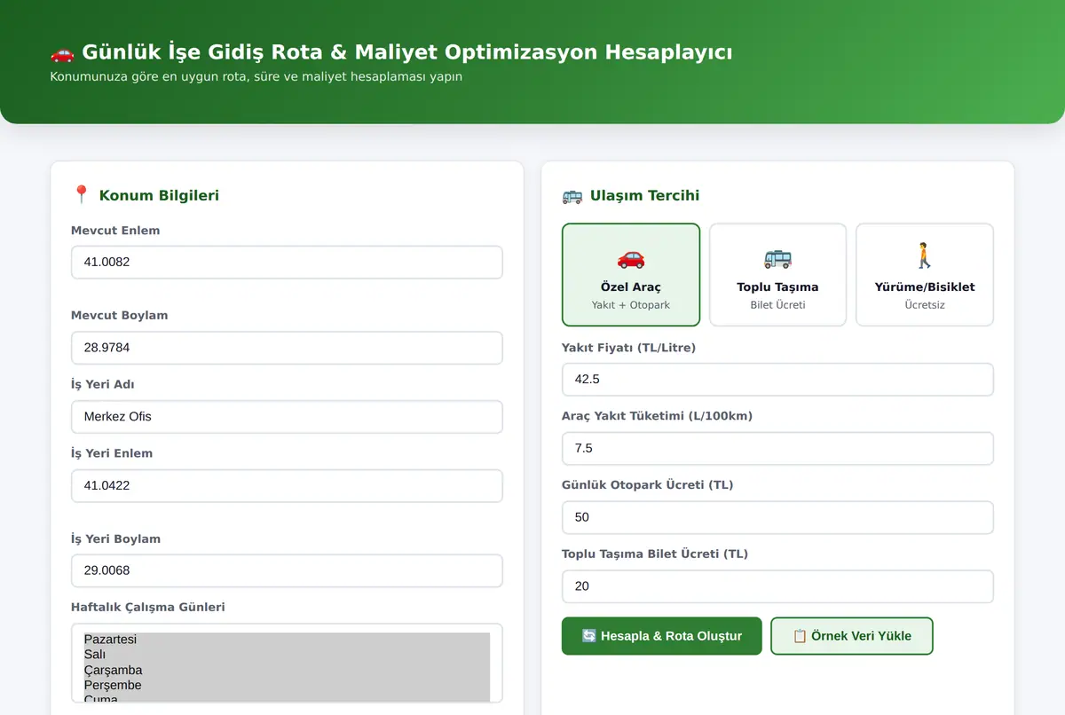The height and width of the screenshot is (715, 1065).
Task: Click the bus icon in Toplu Taşıma card
Action: [x=777, y=258]
